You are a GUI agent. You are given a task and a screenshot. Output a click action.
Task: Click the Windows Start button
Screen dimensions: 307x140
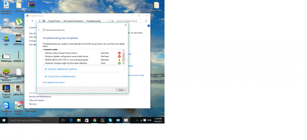(4, 120)
